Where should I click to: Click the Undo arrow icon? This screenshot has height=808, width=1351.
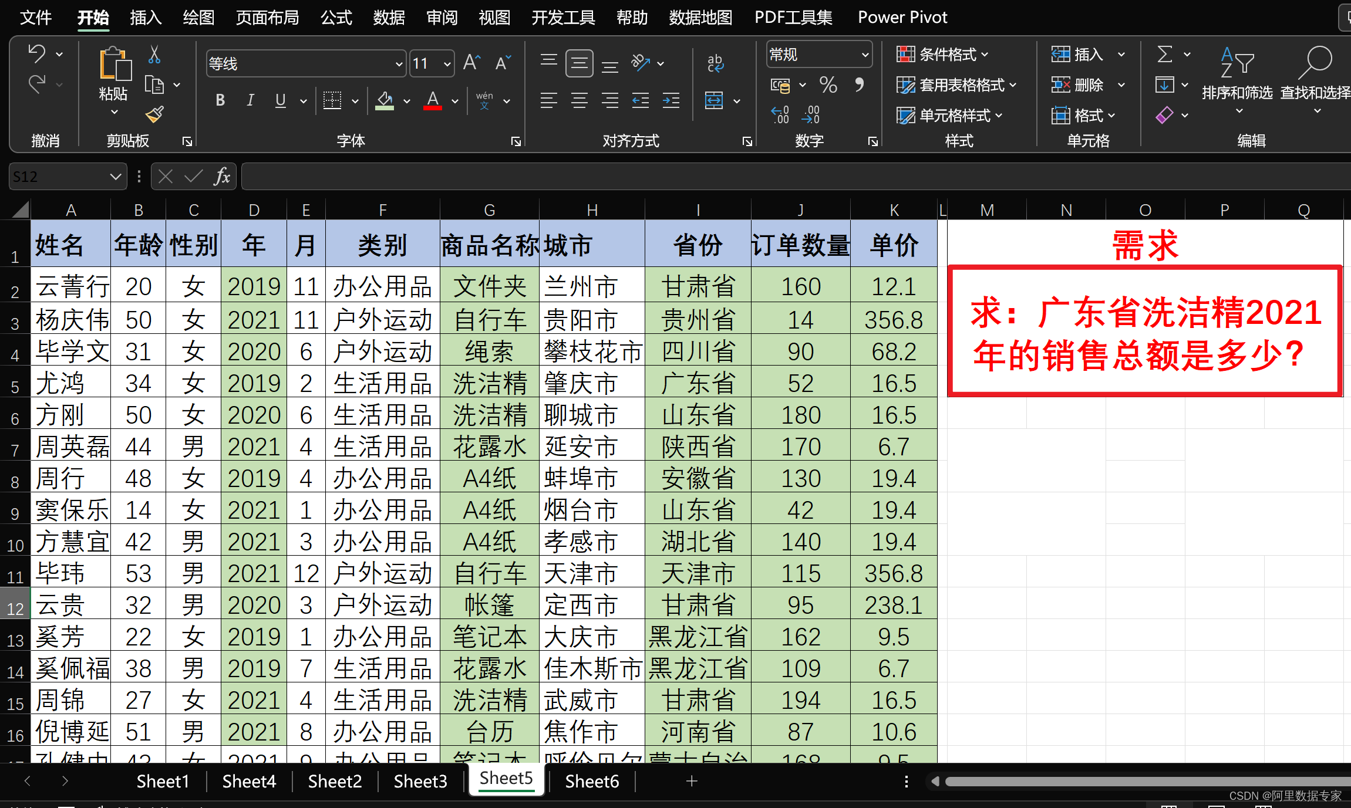point(37,54)
